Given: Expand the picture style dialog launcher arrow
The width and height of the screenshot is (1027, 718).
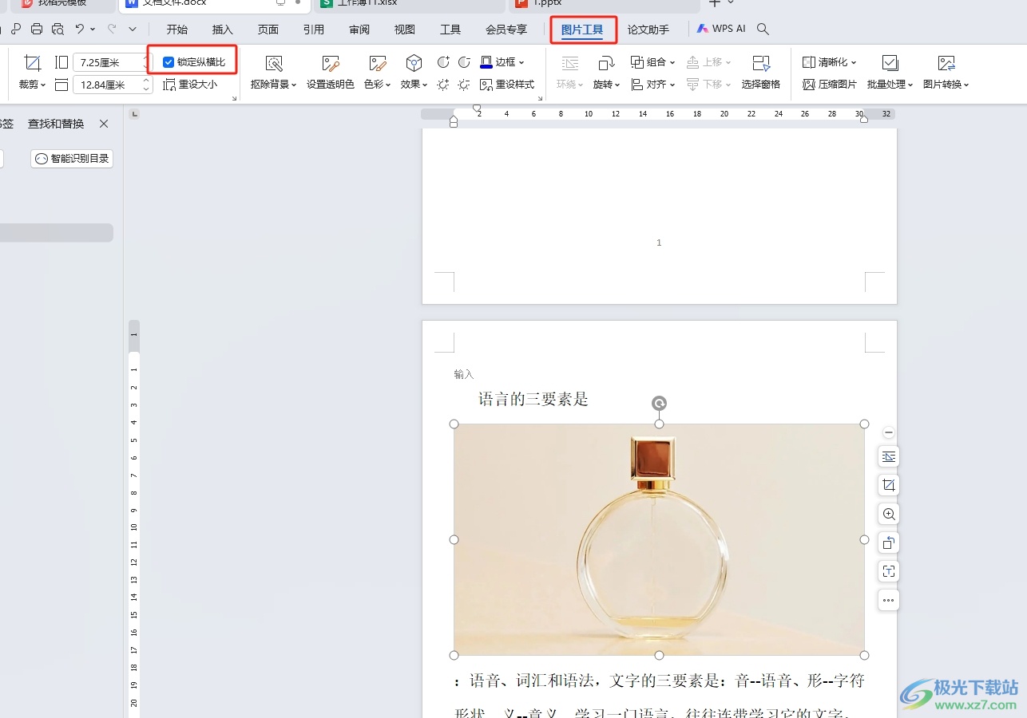Looking at the screenshot, I should (541, 98).
